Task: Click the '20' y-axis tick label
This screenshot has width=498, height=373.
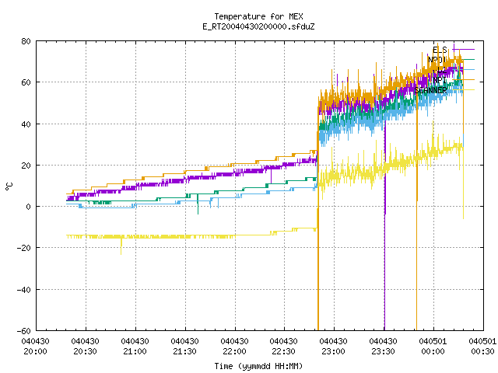Action: coord(26,166)
